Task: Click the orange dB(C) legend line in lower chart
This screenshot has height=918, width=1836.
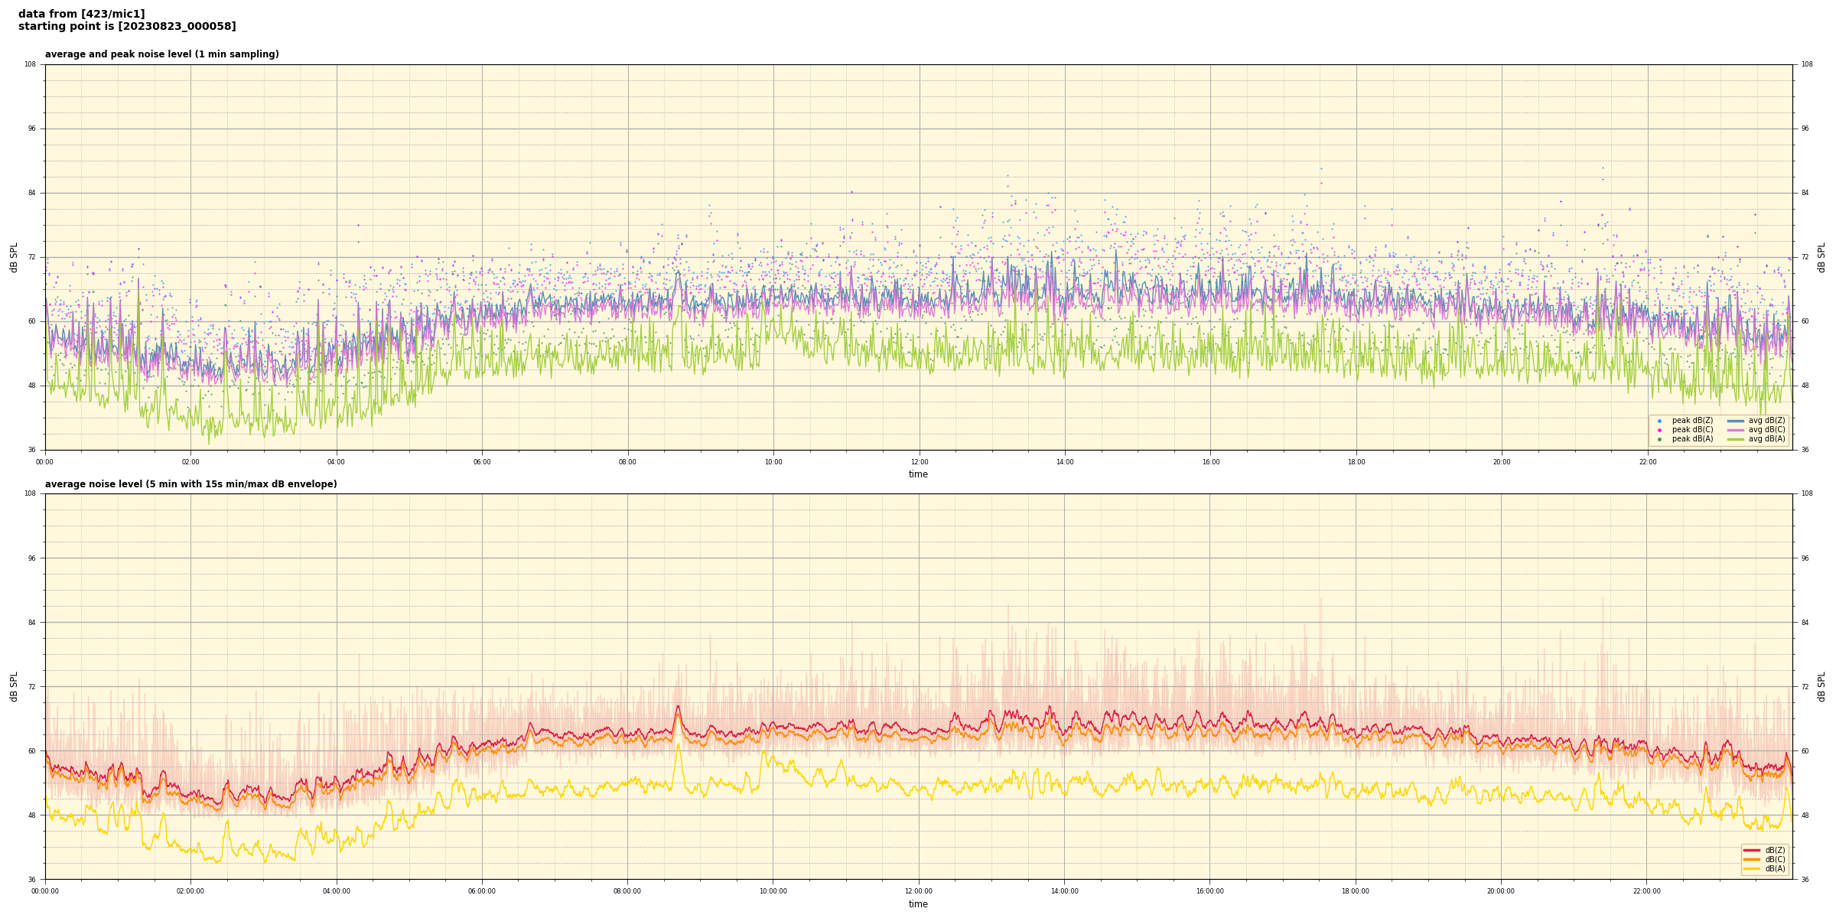Action: 1752,859
